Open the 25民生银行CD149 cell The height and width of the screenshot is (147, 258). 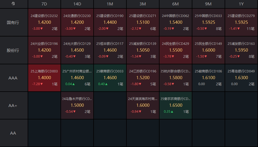208,50
